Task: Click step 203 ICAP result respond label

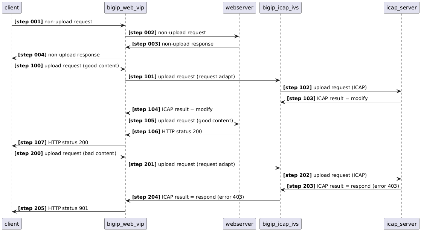Action: [x=343, y=186]
